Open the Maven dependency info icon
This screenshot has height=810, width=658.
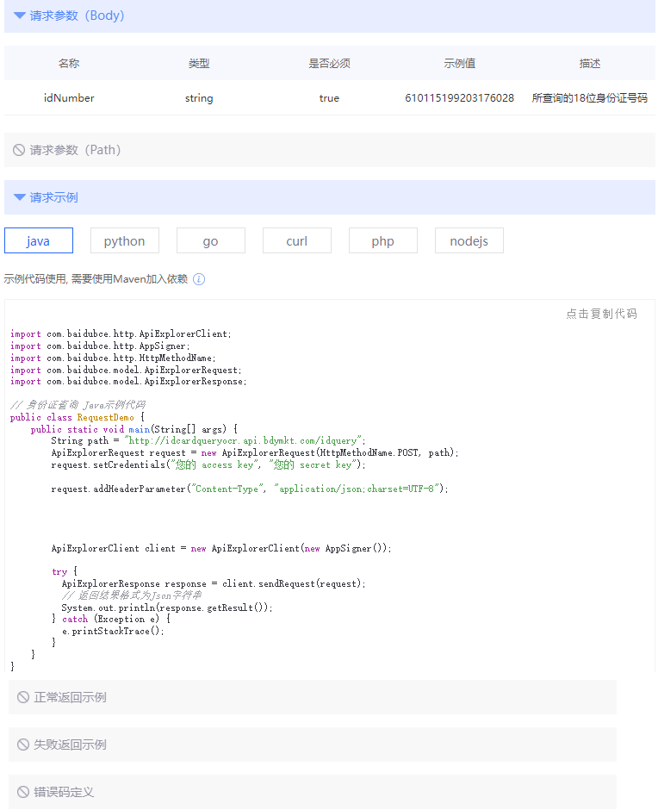199,279
